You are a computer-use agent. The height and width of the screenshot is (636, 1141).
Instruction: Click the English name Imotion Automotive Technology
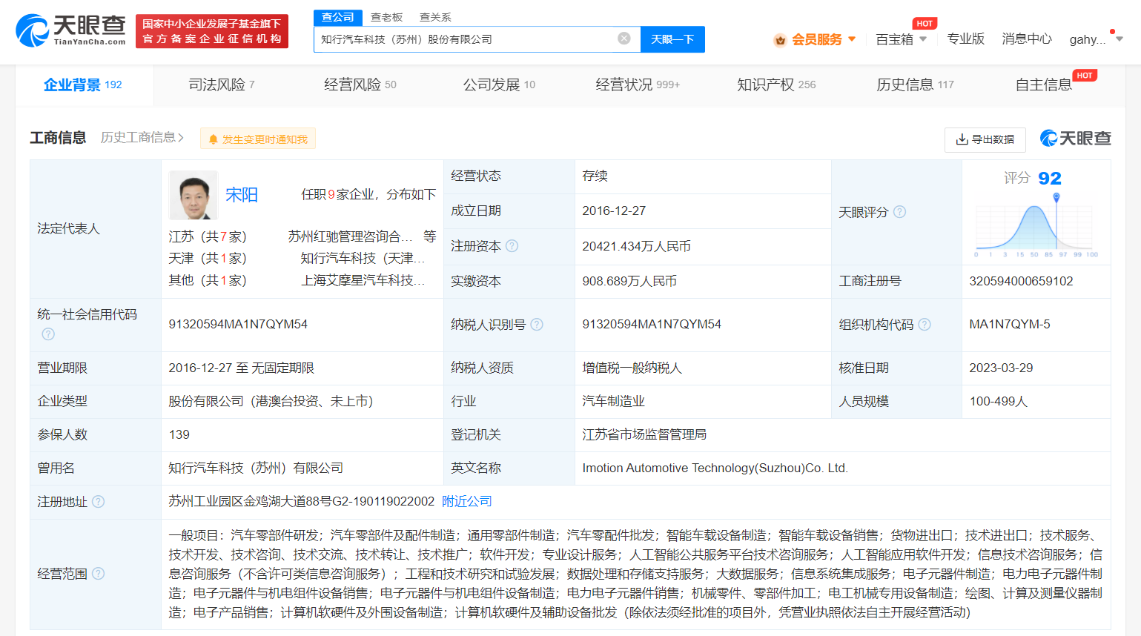(715, 468)
